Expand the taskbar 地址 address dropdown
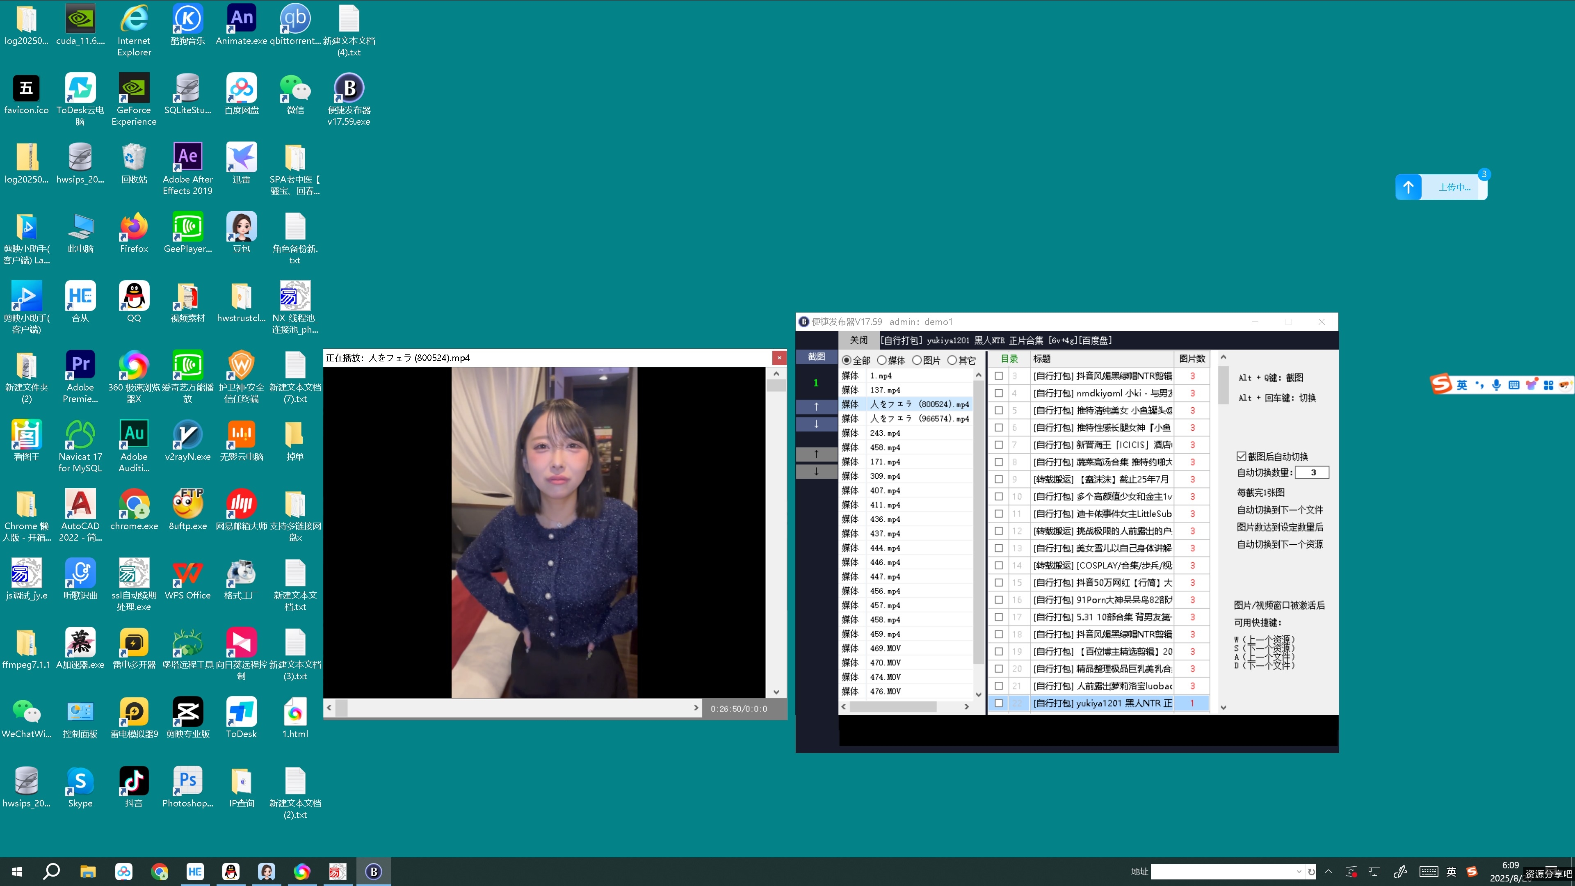Viewport: 1575px width, 886px height. (1299, 871)
